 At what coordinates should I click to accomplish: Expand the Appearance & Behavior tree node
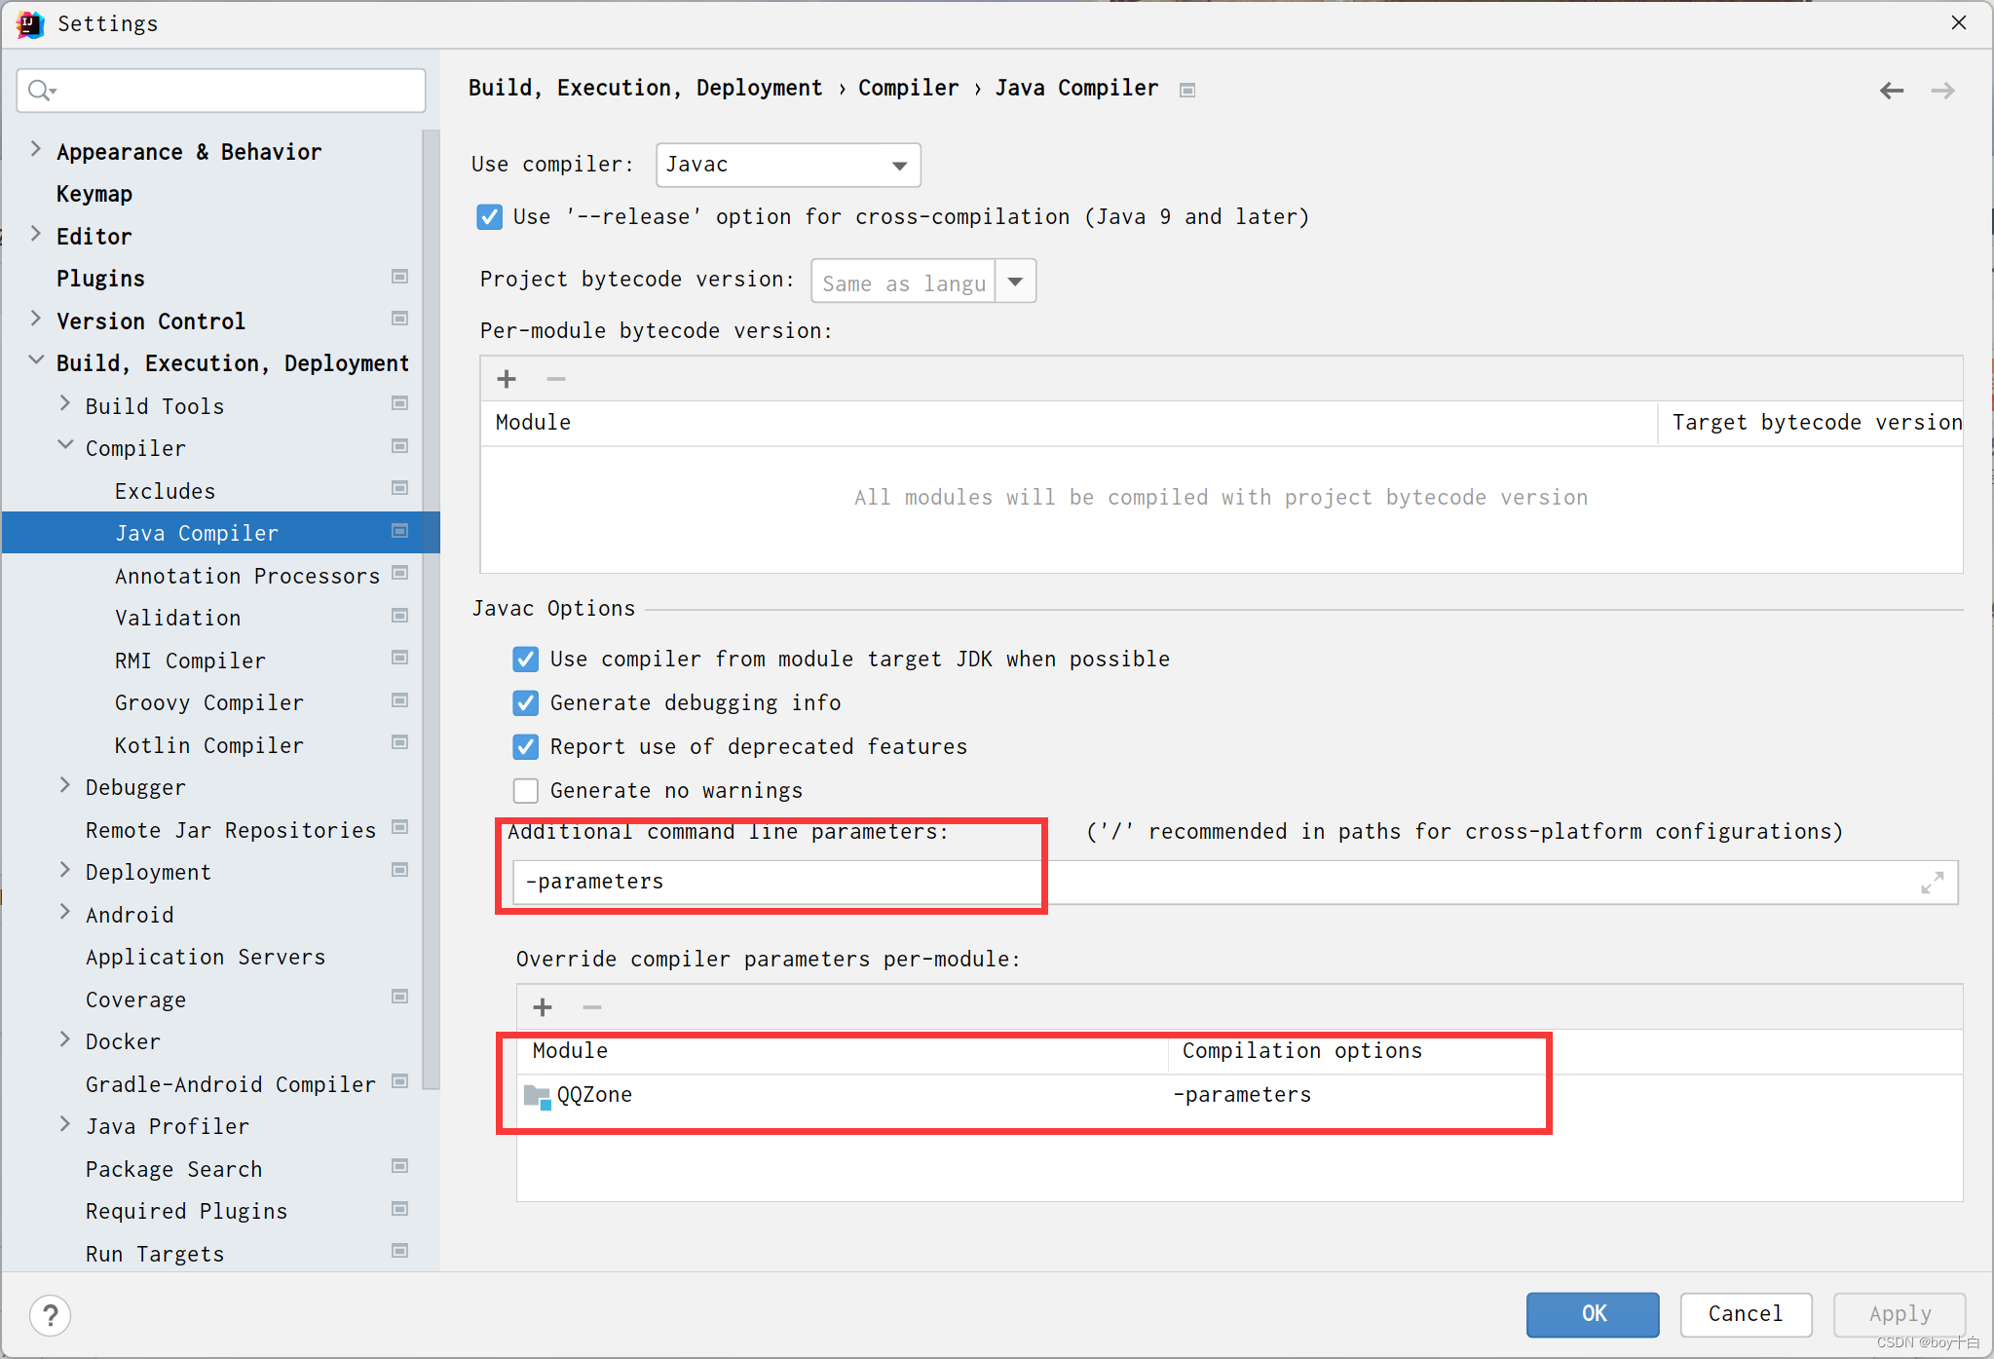click(36, 150)
